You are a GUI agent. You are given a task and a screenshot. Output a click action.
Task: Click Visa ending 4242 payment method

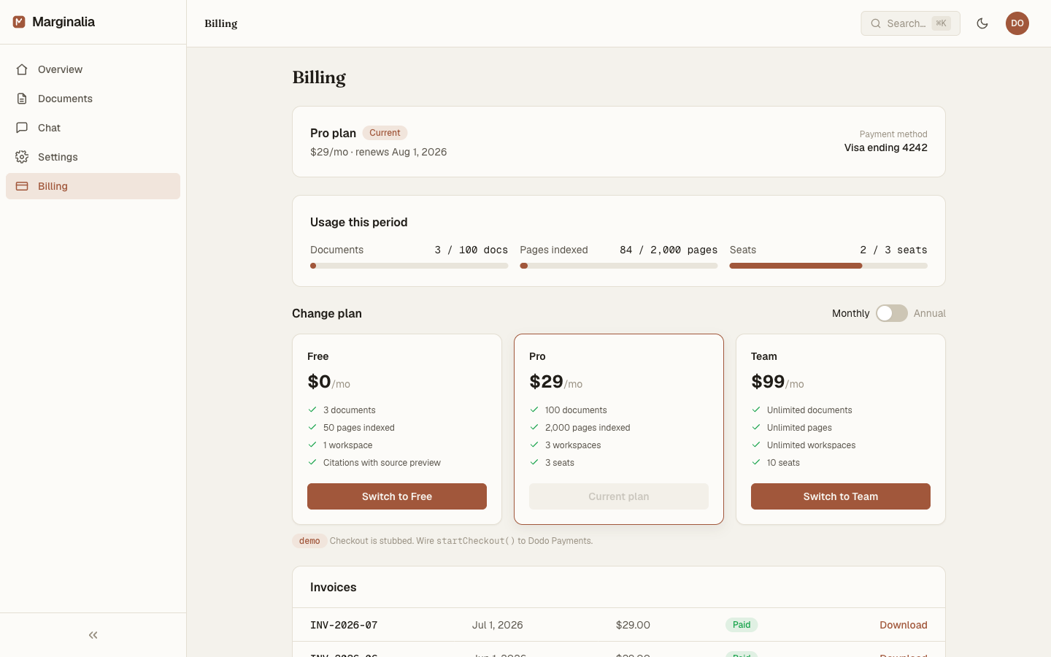[886, 147]
